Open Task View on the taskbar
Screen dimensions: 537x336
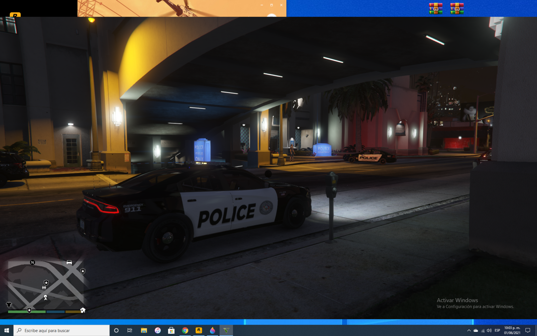(x=130, y=331)
